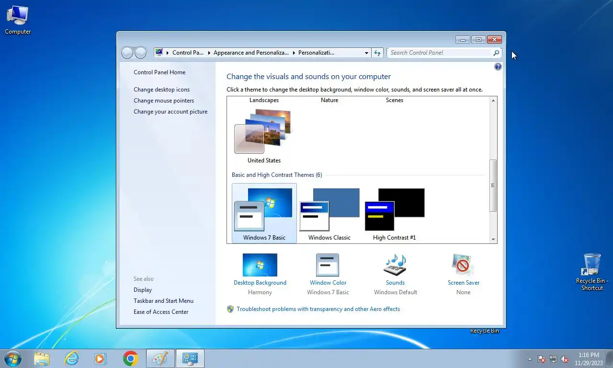Launch Google Chrome from the taskbar
Image resolution: width=613 pixels, height=368 pixels.
click(130, 358)
